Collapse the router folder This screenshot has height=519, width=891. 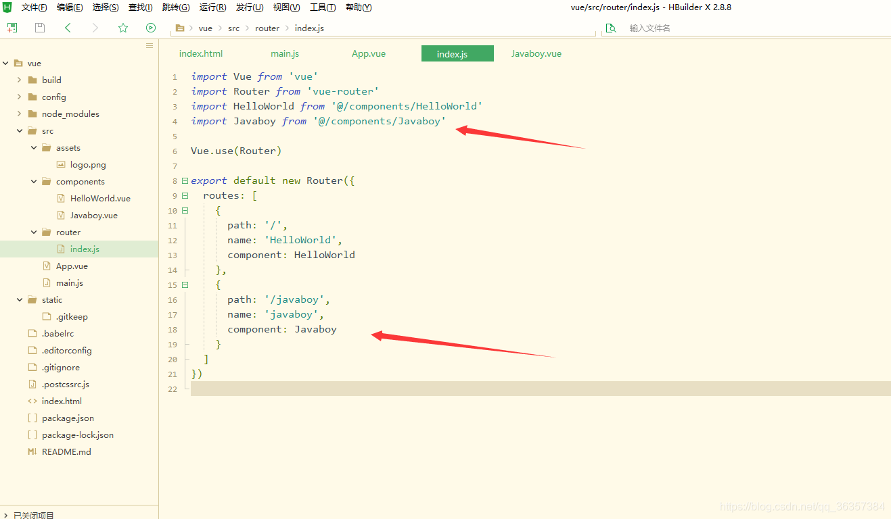coord(34,232)
